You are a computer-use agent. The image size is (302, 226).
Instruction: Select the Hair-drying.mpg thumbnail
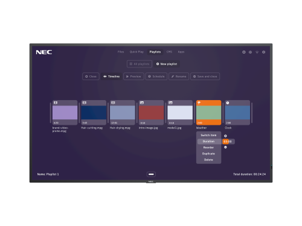(x=123, y=113)
